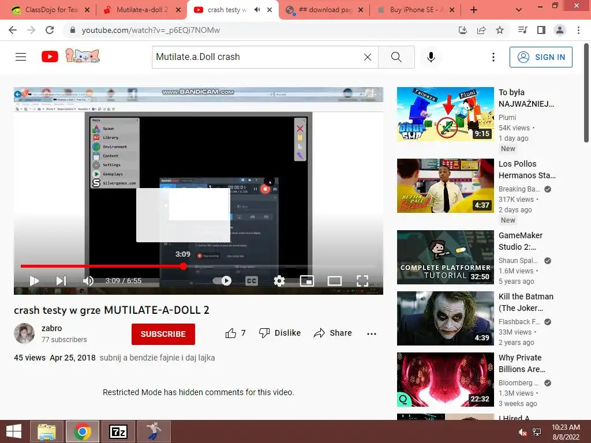Viewport: 591px width, 443px height.
Task: Open the To była NAJWAŻNIEJ... video thumbnail
Action: click(445, 114)
